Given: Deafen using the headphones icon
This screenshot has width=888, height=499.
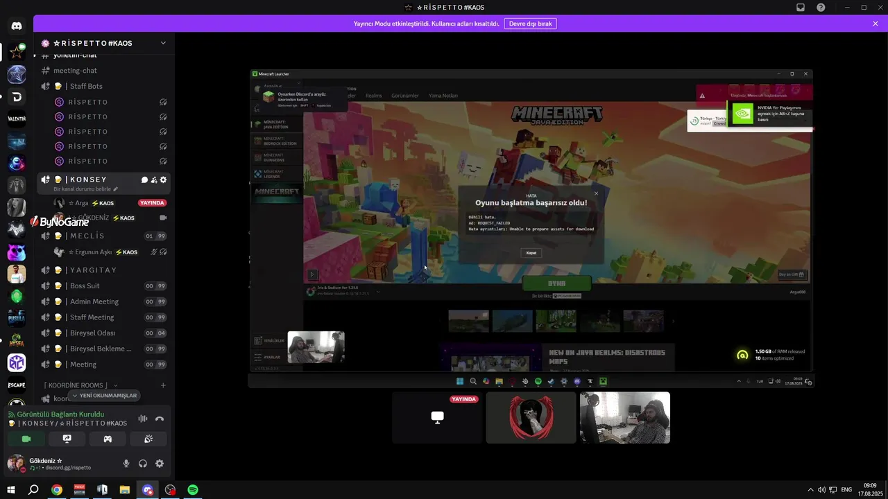Looking at the screenshot, I should 143,464.
